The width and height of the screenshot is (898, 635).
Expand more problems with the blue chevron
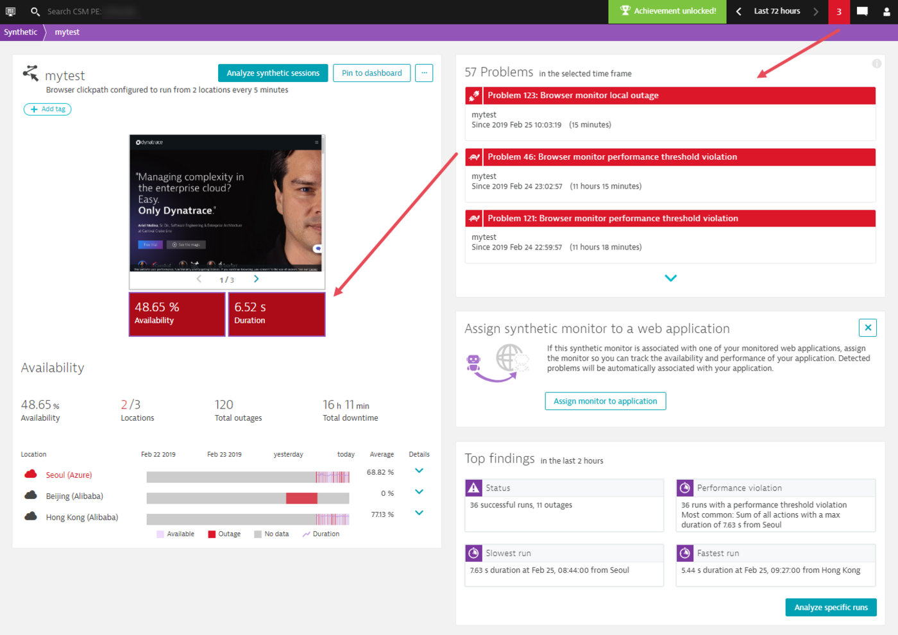[671, 278]
